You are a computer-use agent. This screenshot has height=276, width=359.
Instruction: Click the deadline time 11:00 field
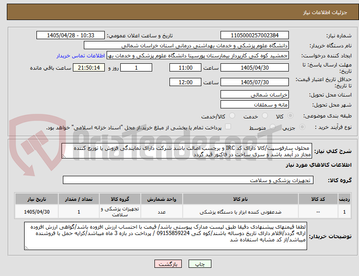tap(185, 68)
